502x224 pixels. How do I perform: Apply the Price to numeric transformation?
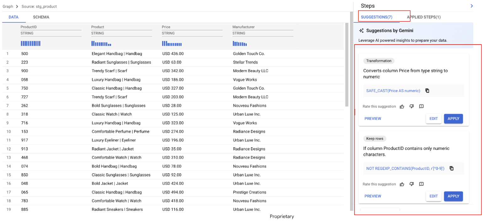453,119
